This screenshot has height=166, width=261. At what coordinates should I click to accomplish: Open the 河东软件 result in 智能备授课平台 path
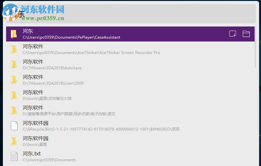point(130,110)
